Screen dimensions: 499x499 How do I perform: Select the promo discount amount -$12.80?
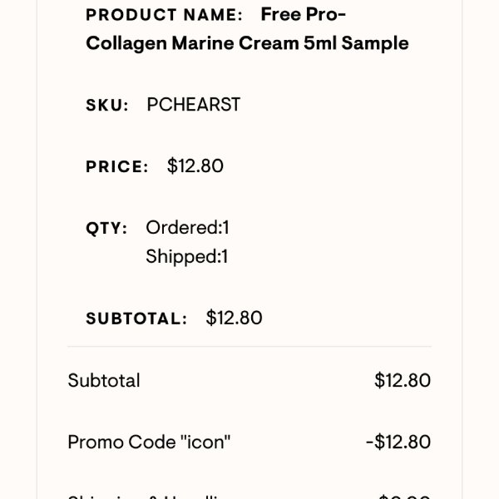coord(398,442)
